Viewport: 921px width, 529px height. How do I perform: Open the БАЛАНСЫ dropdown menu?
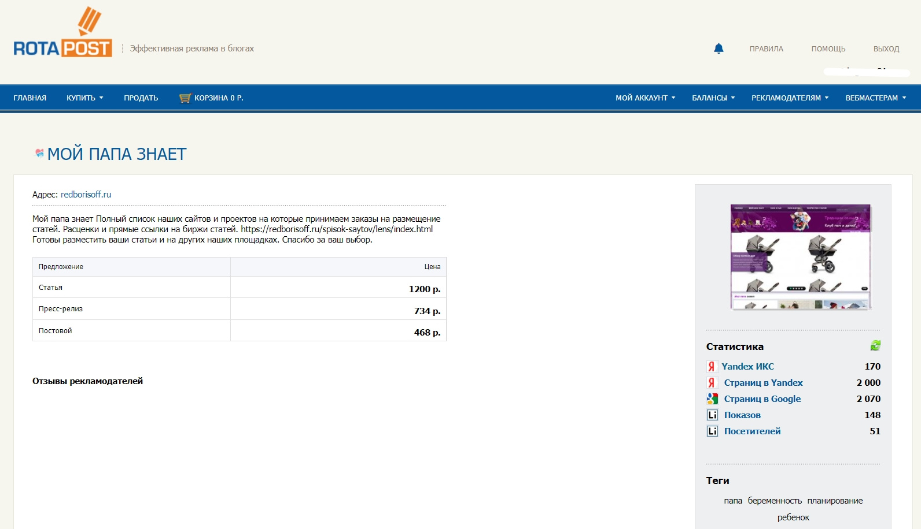point(713,98)
